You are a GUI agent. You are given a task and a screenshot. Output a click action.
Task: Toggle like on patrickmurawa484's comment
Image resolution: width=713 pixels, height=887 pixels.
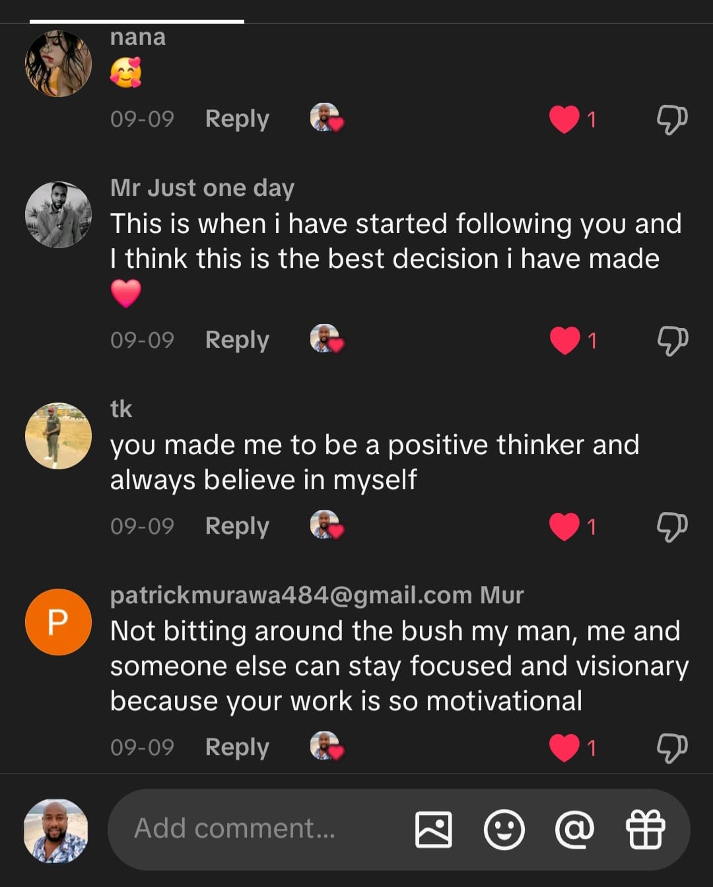click(x=564, y=748)
